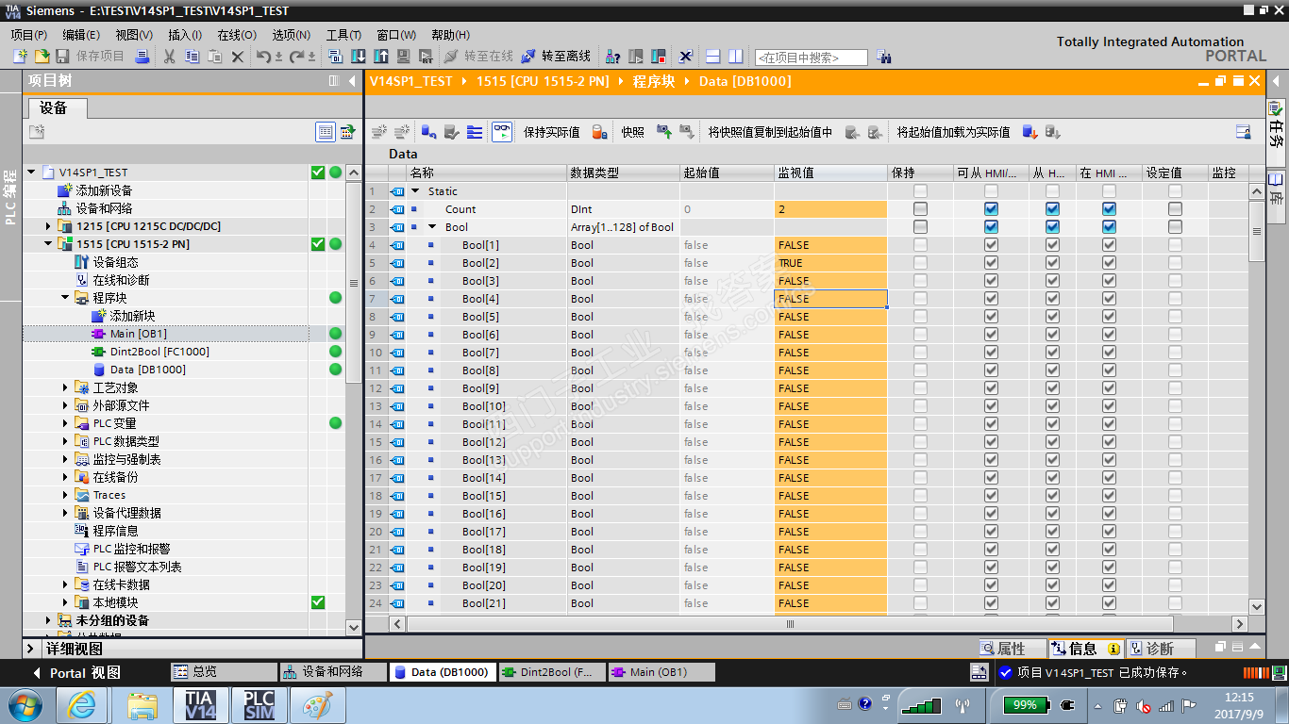The width and height of the screenshot is (1289, 724).
Task: Collapse the V14SP1_TEST project node
Action: point(31,173)
